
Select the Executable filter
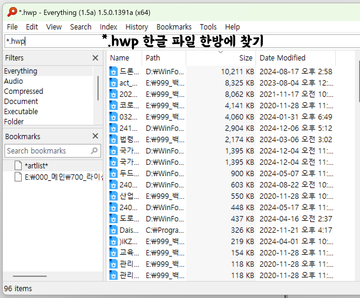click(48, 111)
